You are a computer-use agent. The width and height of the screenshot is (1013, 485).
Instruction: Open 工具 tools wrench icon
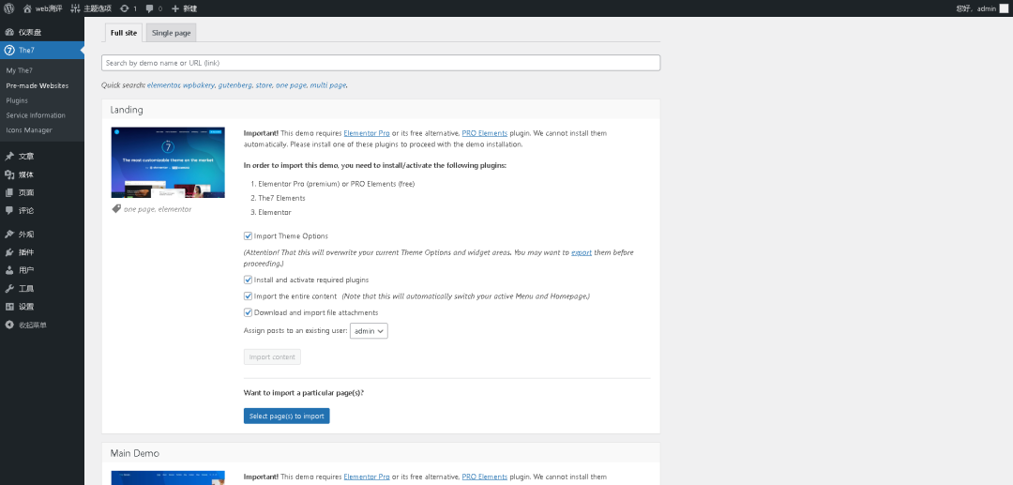coord(9,289)
